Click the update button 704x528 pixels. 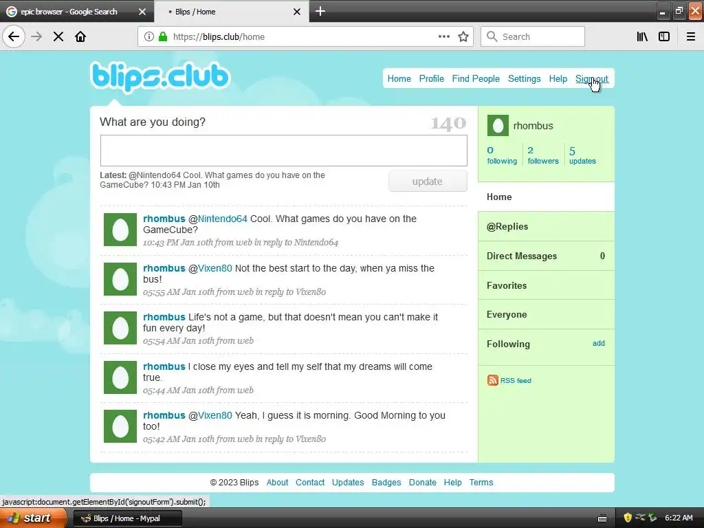coord(428,181)
